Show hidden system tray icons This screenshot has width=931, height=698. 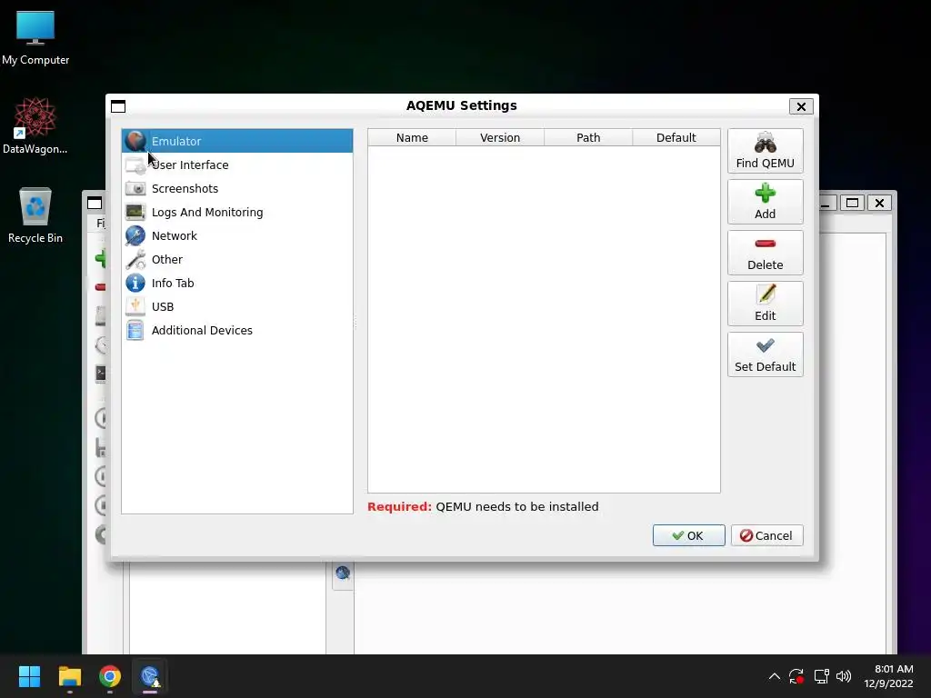775,676
